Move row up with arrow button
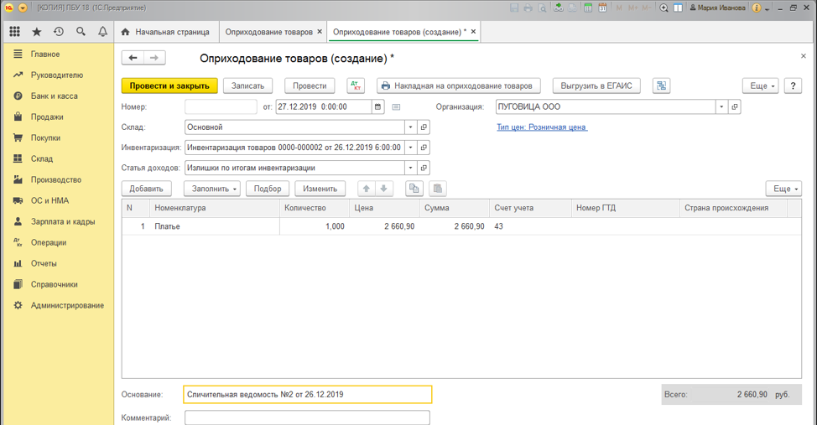Screen dimensions: 817x425 pos(367,189)
